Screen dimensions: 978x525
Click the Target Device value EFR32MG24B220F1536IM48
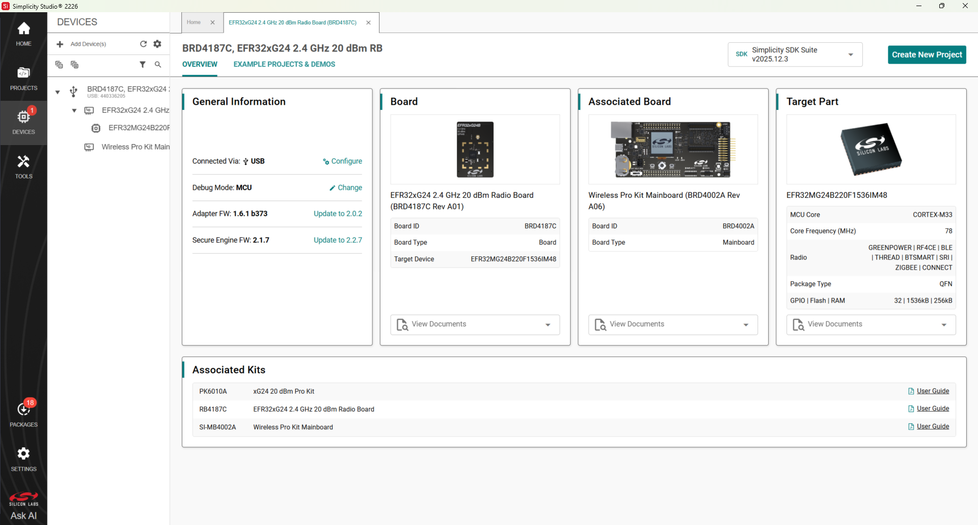click(x=513, y=259)
